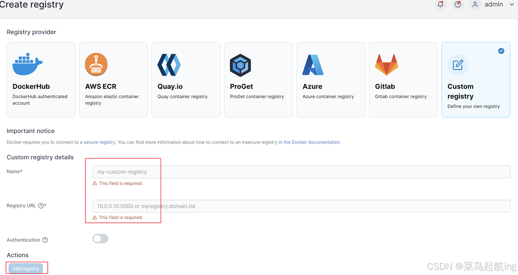Viewport: 518px width, 275px height.
Task: Click the Custom registry pencil icon
Action: [458, 65]
